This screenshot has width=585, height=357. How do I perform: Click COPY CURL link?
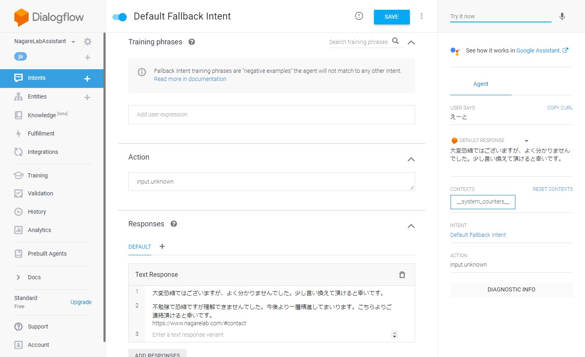[x=560, y=108]
